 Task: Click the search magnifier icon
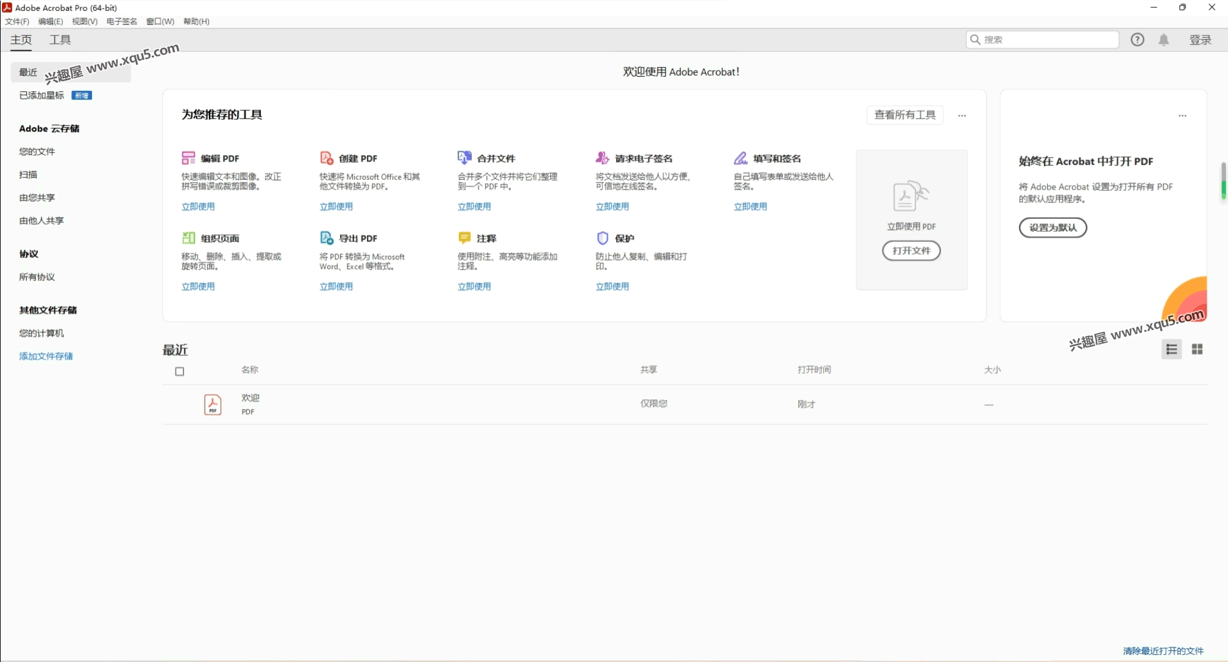975,40
